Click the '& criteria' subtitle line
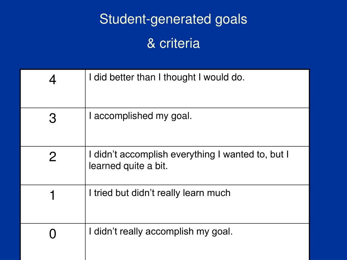347x260 pixels. tap(173, 43)
